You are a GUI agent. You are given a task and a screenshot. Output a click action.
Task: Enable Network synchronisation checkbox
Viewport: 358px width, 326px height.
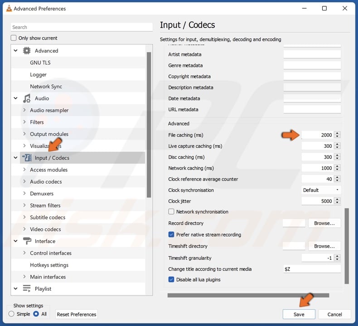click(171, 212)
